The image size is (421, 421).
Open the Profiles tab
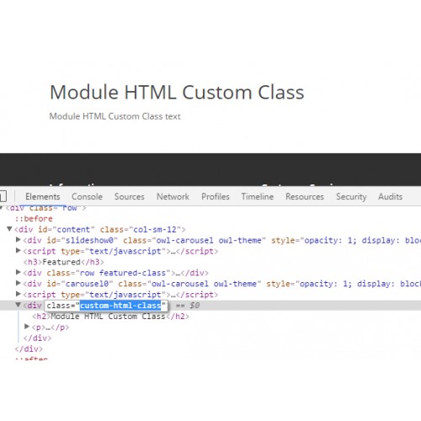[216, 196]
